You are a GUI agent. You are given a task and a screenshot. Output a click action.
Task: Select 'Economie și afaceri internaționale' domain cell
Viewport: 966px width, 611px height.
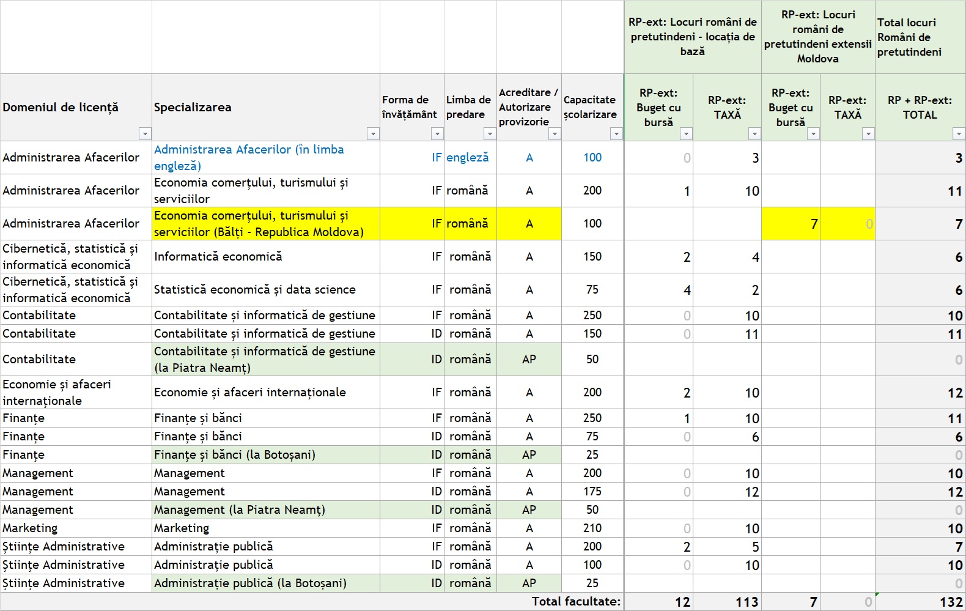coord(76,393)
